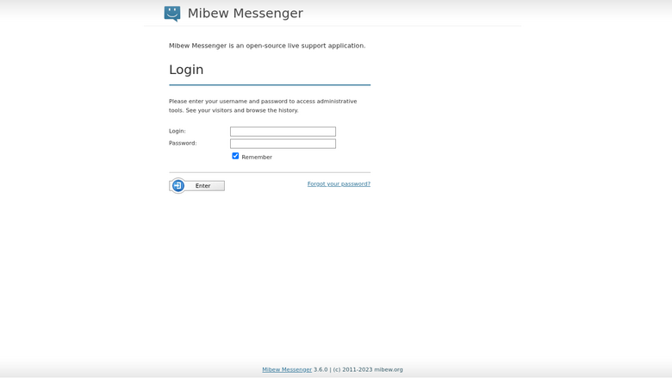Open the Forgot your password link

click(339, 183)
